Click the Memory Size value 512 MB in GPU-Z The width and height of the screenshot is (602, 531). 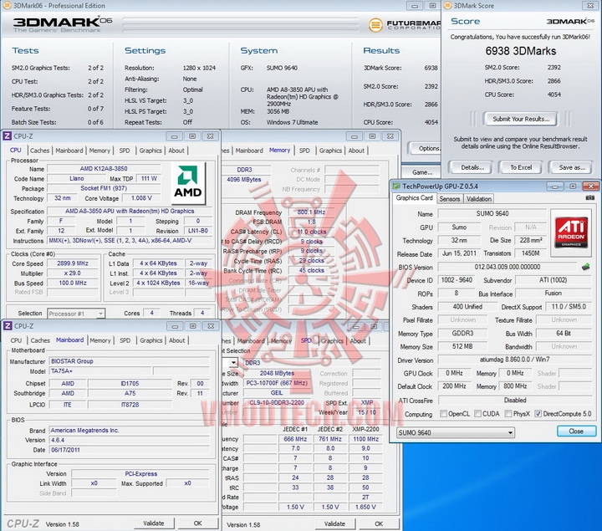point(462,346)
